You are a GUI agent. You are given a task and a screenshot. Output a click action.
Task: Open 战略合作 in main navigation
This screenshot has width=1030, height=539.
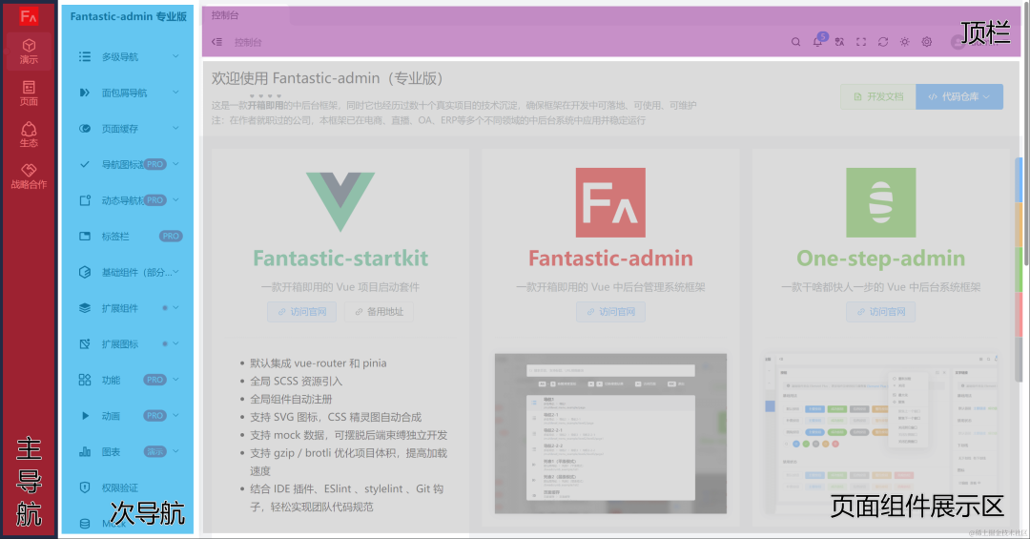[29, 176]
